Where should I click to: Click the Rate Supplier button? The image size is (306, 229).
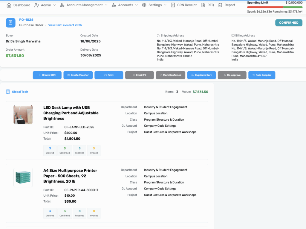pos(261,75)
